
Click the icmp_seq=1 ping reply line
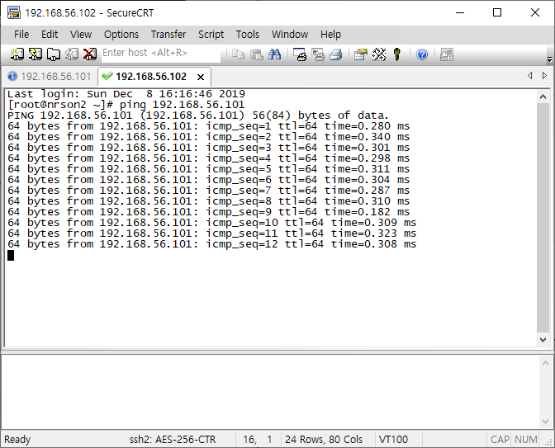click(x=208, y=126)
